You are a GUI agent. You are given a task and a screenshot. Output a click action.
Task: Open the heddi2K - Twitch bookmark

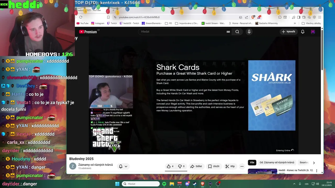129,23
